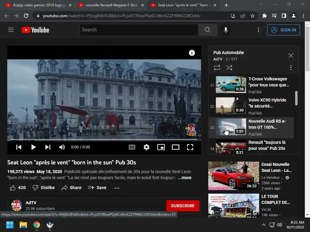The width and height of the screenshot is (310, 232).
Task: Play Volvo XC90 Hybride playlist video
Action: (x=251, y=106)
